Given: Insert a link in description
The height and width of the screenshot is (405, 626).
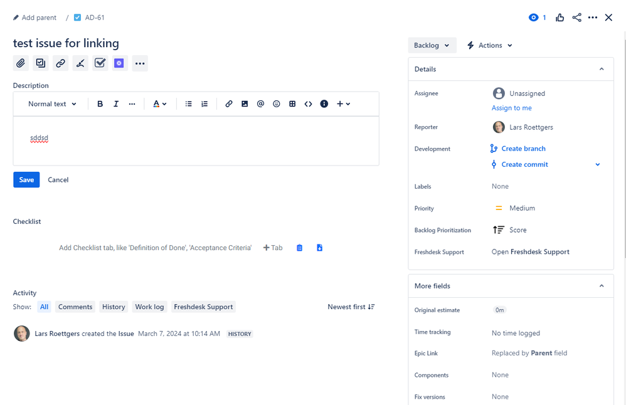Looking at the screenshot, I should point(229,103).
